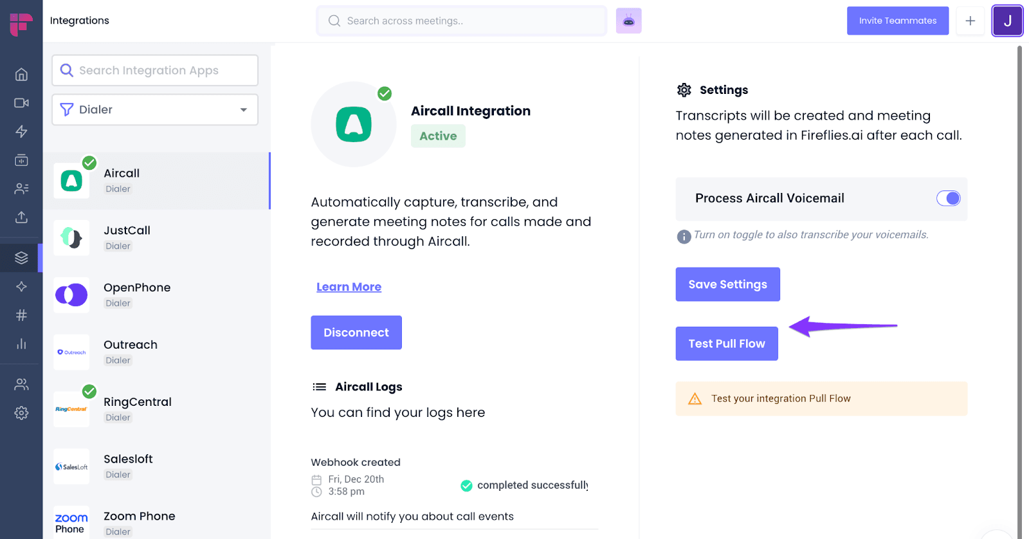The height and width of the screenshot is (539, 1029).
Task: Click Invite Teammates button
Action: tap(898, 21)
